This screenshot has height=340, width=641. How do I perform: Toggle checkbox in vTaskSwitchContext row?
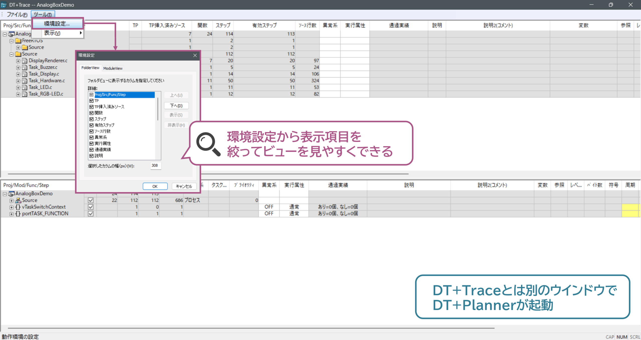point(91,207)
